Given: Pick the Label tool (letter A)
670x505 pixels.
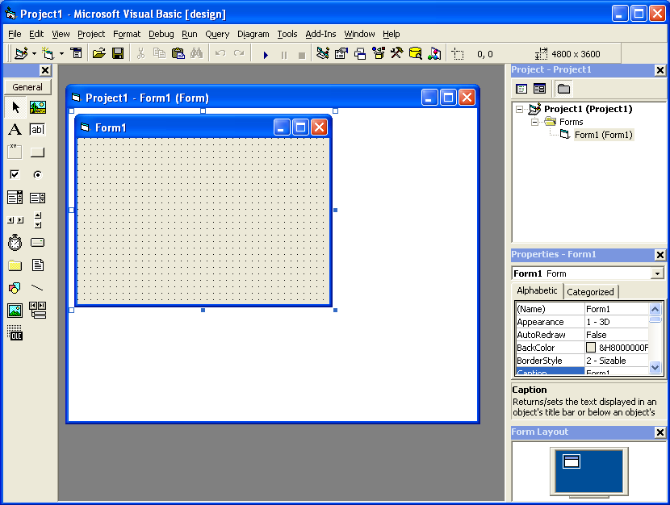Looking at the screenshot, I should (x=15, y=129).
